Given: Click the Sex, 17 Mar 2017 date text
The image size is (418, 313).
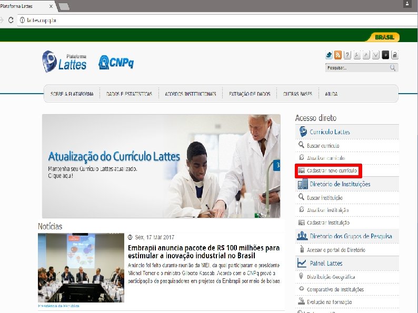Looking at the screenshot, I should coord(154,237).
